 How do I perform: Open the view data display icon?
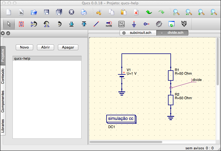(171, 24)
